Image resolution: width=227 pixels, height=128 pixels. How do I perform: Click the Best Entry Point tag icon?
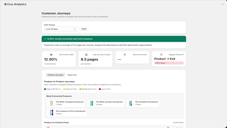[125, 55]
